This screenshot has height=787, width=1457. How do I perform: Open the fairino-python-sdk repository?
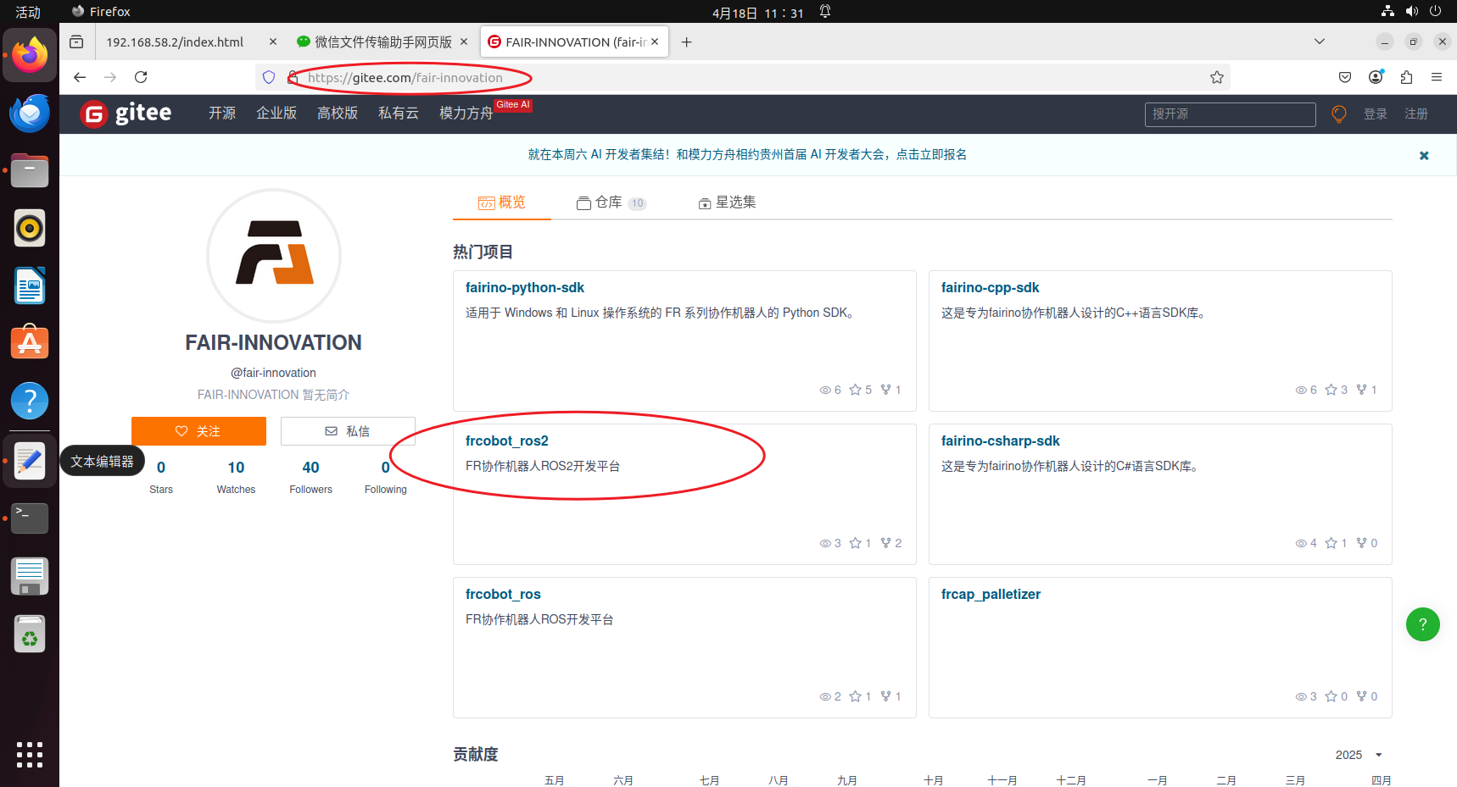(525, 288)
